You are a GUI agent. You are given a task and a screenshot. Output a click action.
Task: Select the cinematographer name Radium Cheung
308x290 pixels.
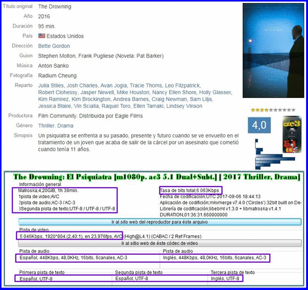57,76
